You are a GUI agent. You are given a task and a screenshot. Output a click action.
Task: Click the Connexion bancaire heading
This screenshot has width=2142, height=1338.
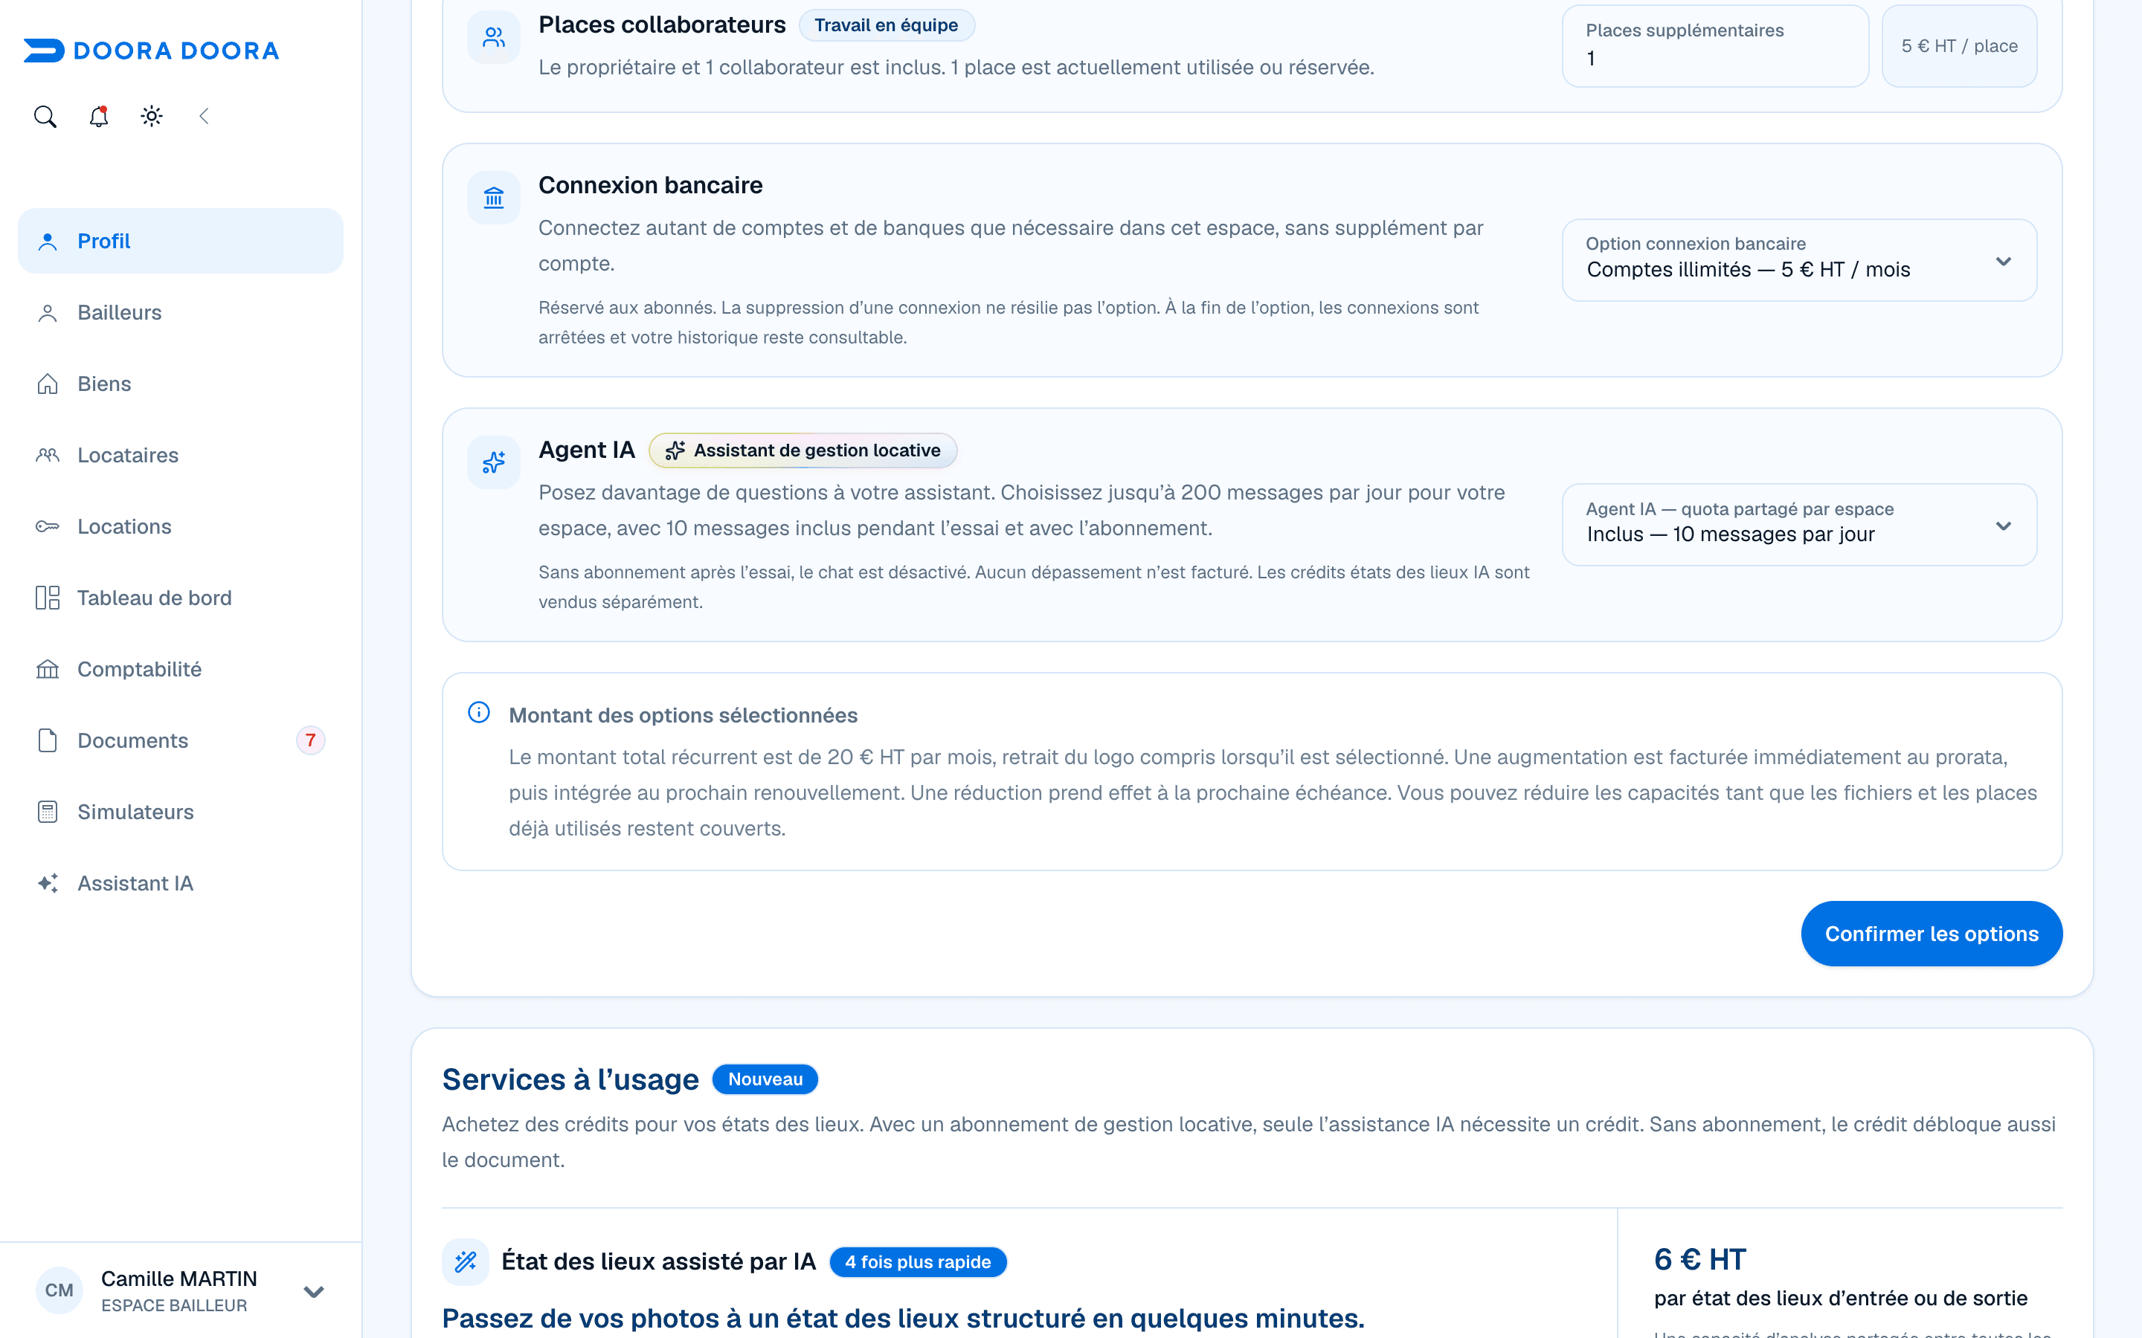[x=651, y=185]
